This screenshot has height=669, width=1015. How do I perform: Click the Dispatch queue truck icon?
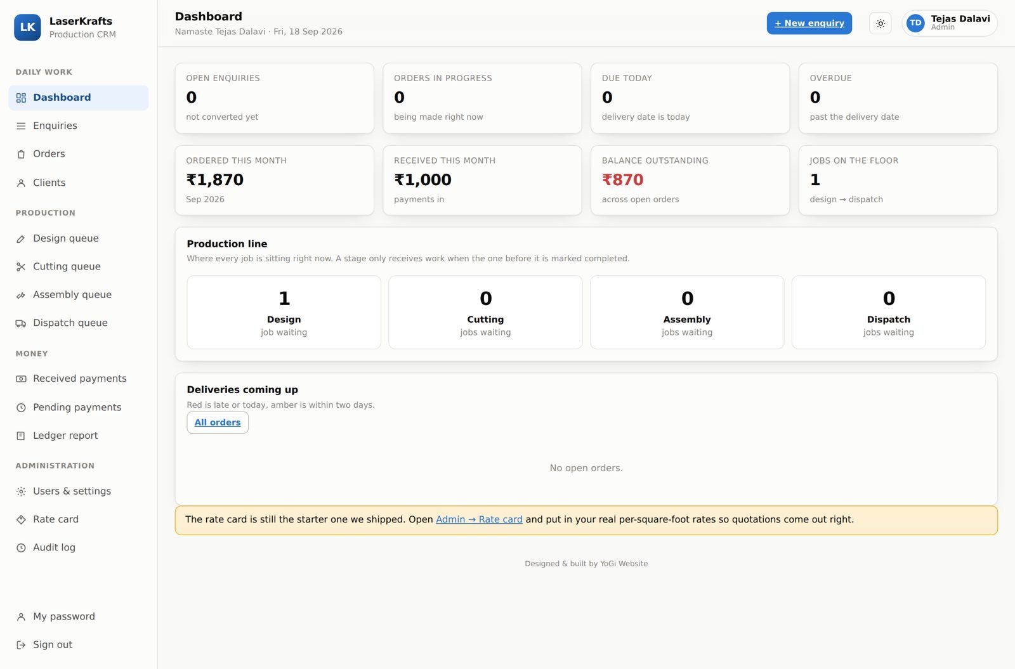click(x=21, y=323)
